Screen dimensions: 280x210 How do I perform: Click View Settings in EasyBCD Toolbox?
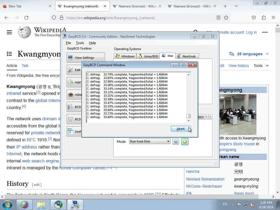[86, 57]
